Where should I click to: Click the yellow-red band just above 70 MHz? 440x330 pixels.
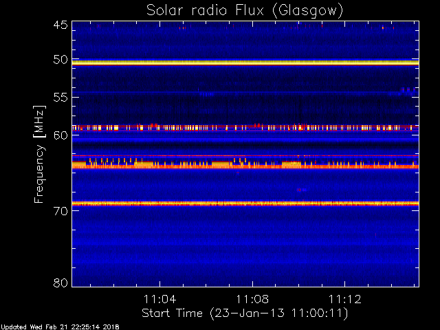pyautogui.click(x=245, y=203)
